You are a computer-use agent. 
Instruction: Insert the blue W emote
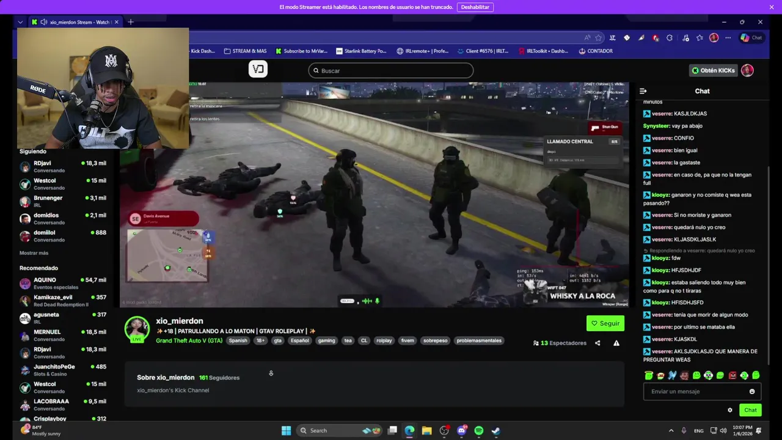pos(672,375)
